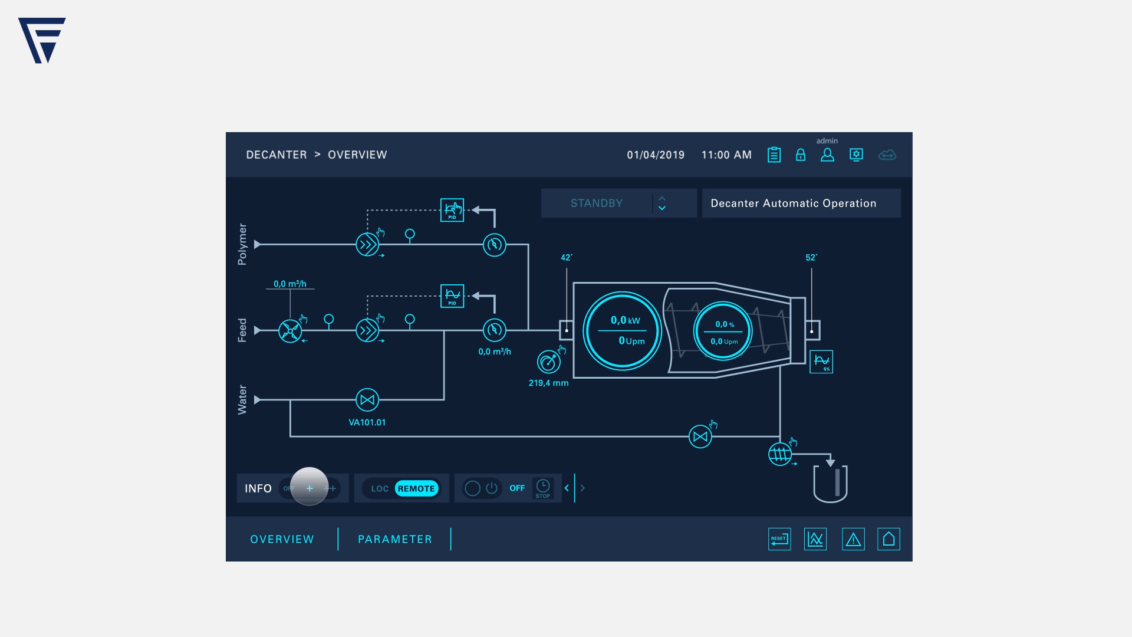Viewport: 1132px width, 637px height.
Task: Click the right chevron after the divider
Action: click(x=583, y=488)
